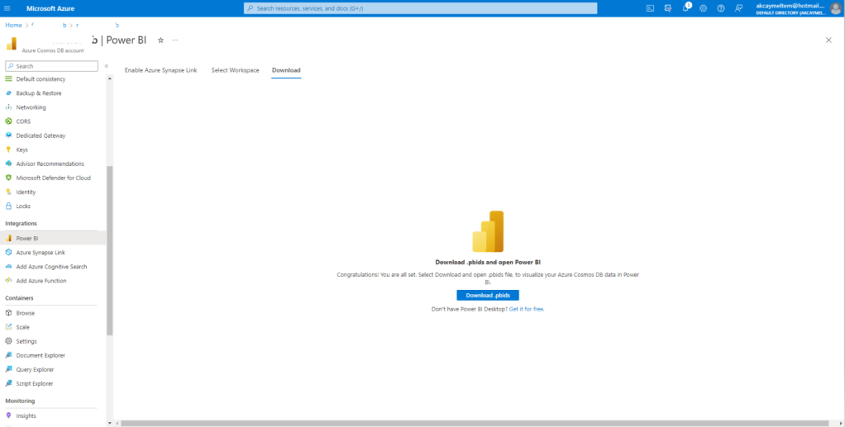
Task: Switch to Enable Azure Synapse Link tab
Action: pyautogui.click(x=160, y=70)
